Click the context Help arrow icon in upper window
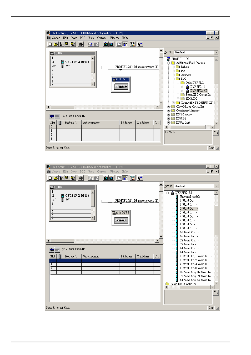This screenshot has width=251, height=355. pyautogui.click(x=140, y=44)
